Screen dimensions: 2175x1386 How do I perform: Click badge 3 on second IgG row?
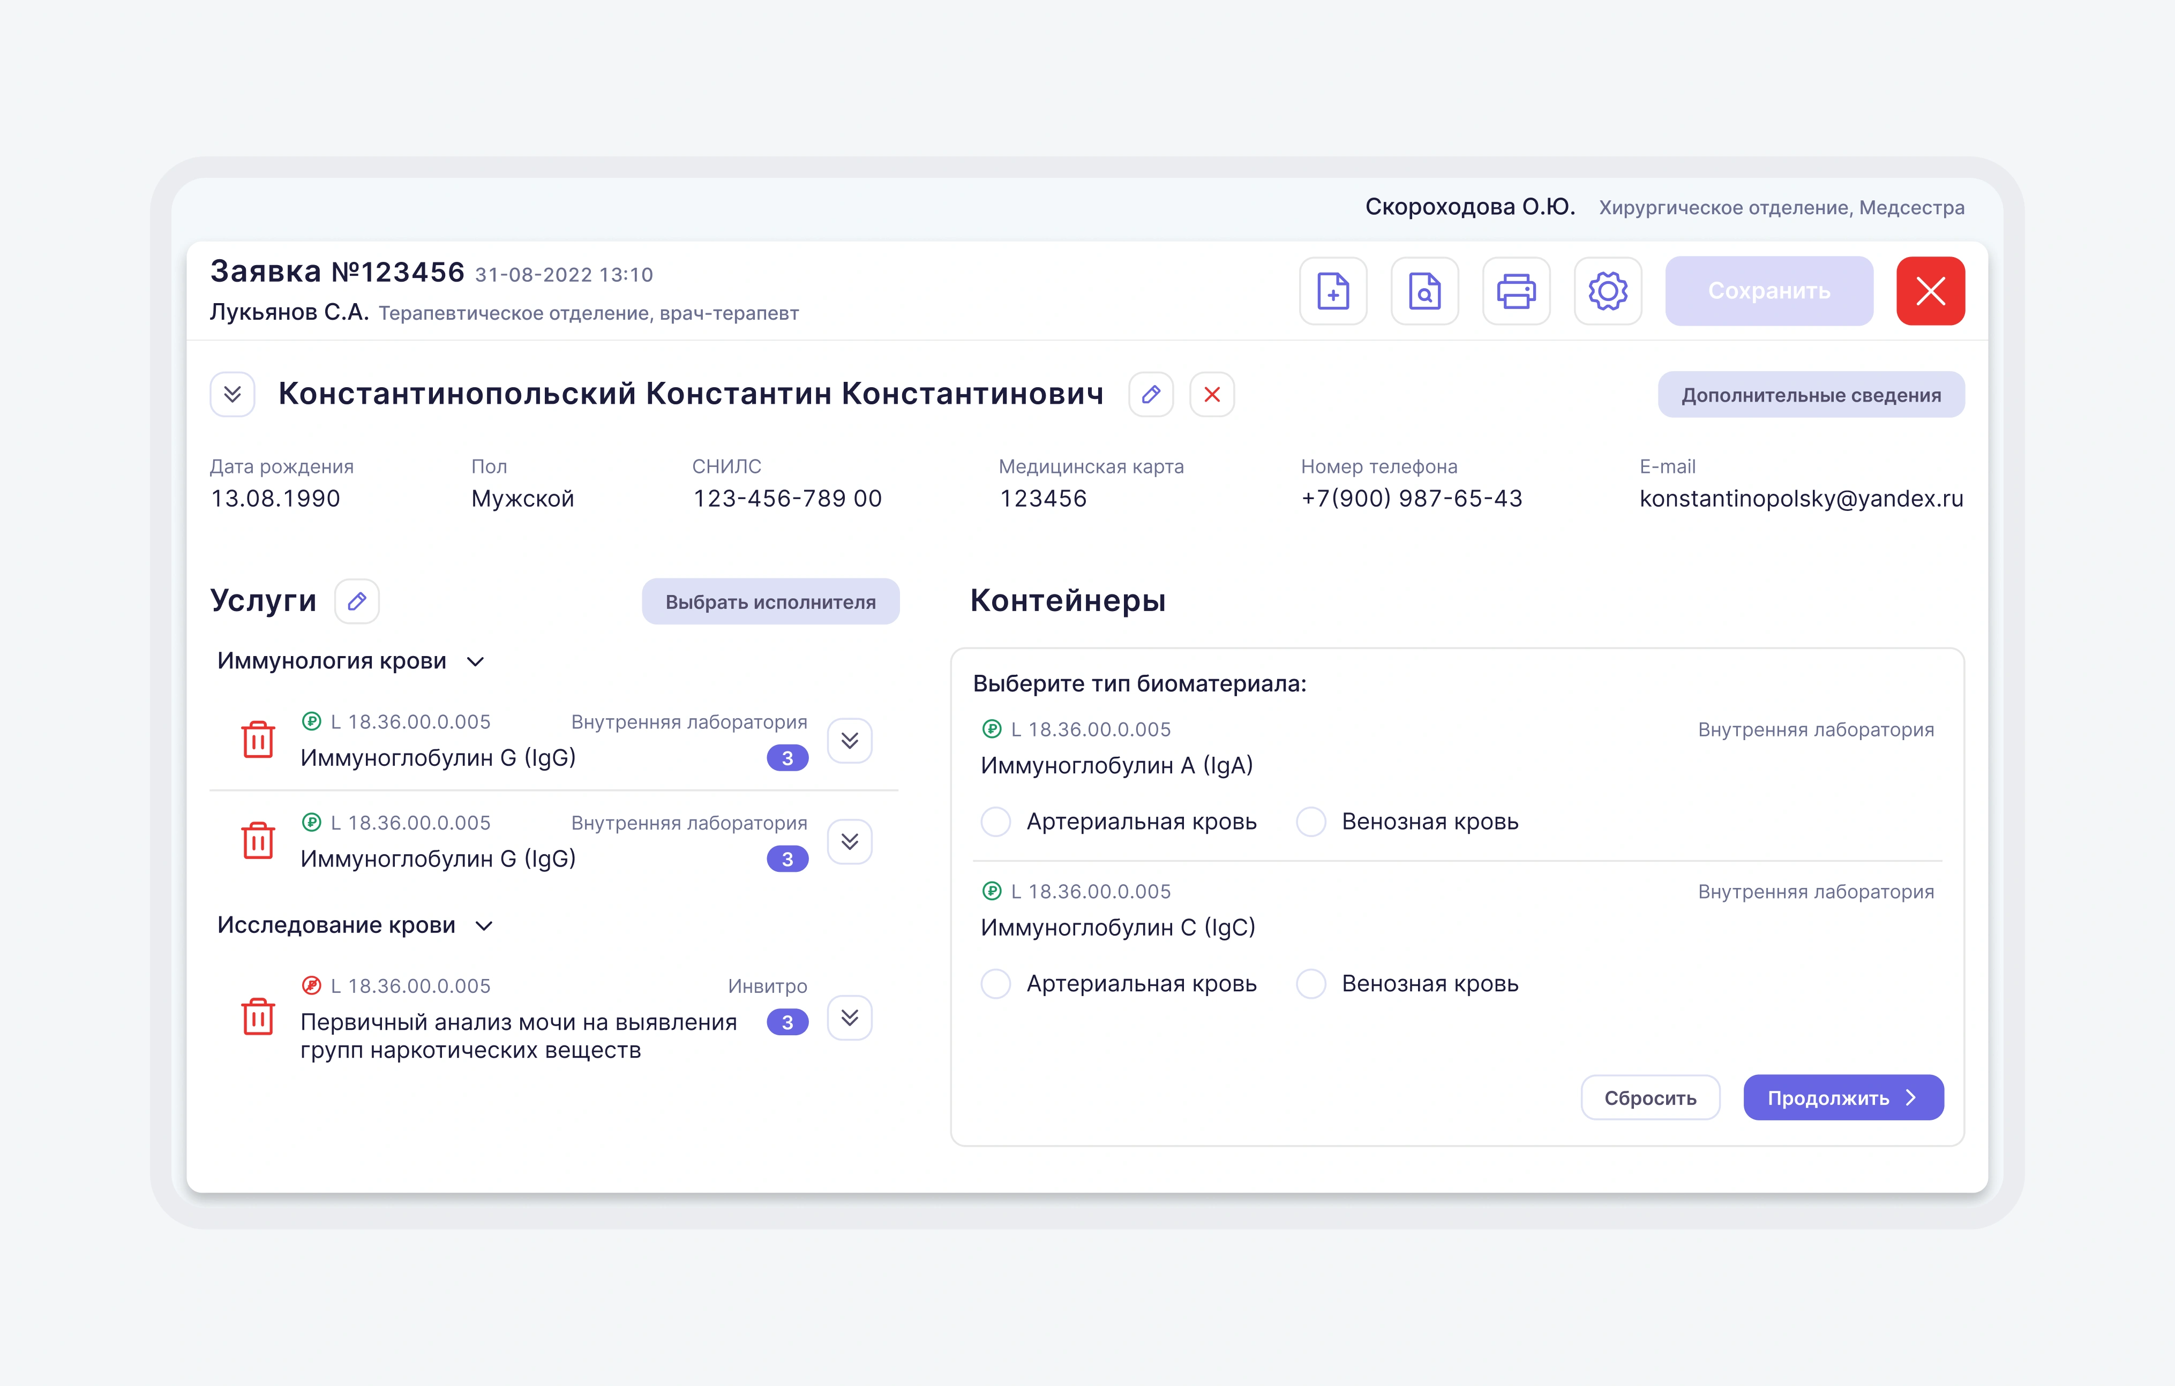[x=787, y=860]
